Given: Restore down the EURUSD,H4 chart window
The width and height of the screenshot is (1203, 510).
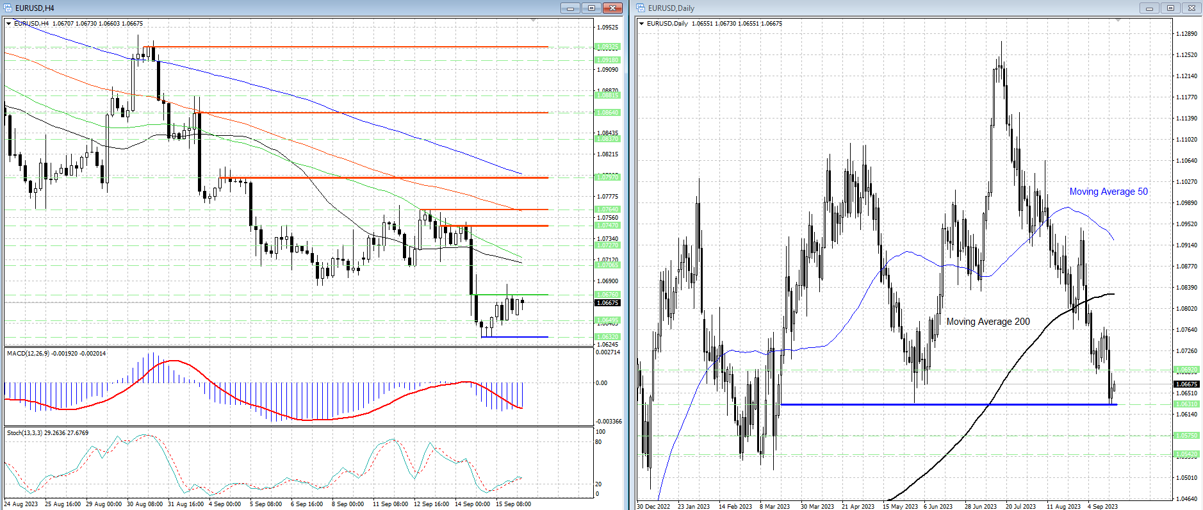Looking at the screenshot, I should [x=591, y=8].
